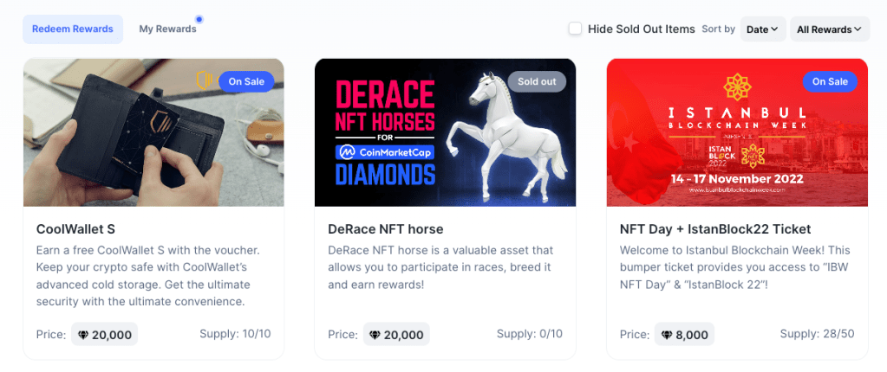Expand the All Rewards filter dropdown
Viewport: 887px width, 372px height.
coord(829,29)
